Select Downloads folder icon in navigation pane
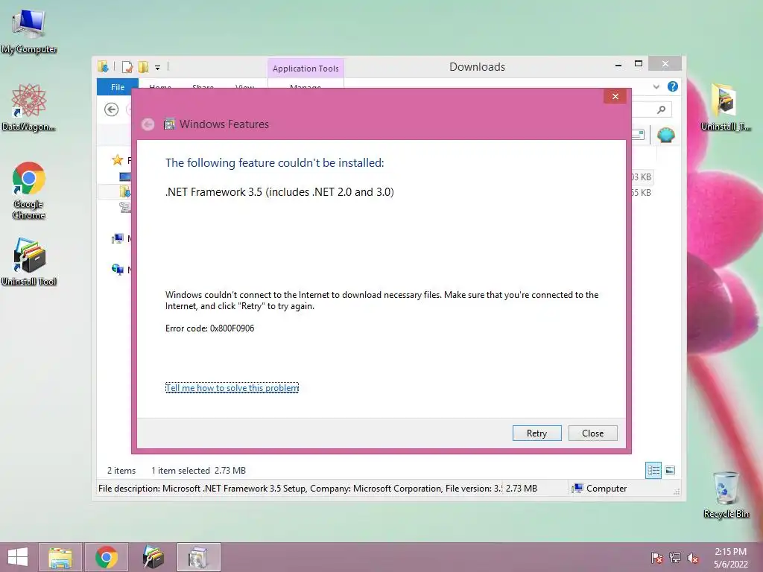This screenshot has width=763, height=572. [125, 191]
